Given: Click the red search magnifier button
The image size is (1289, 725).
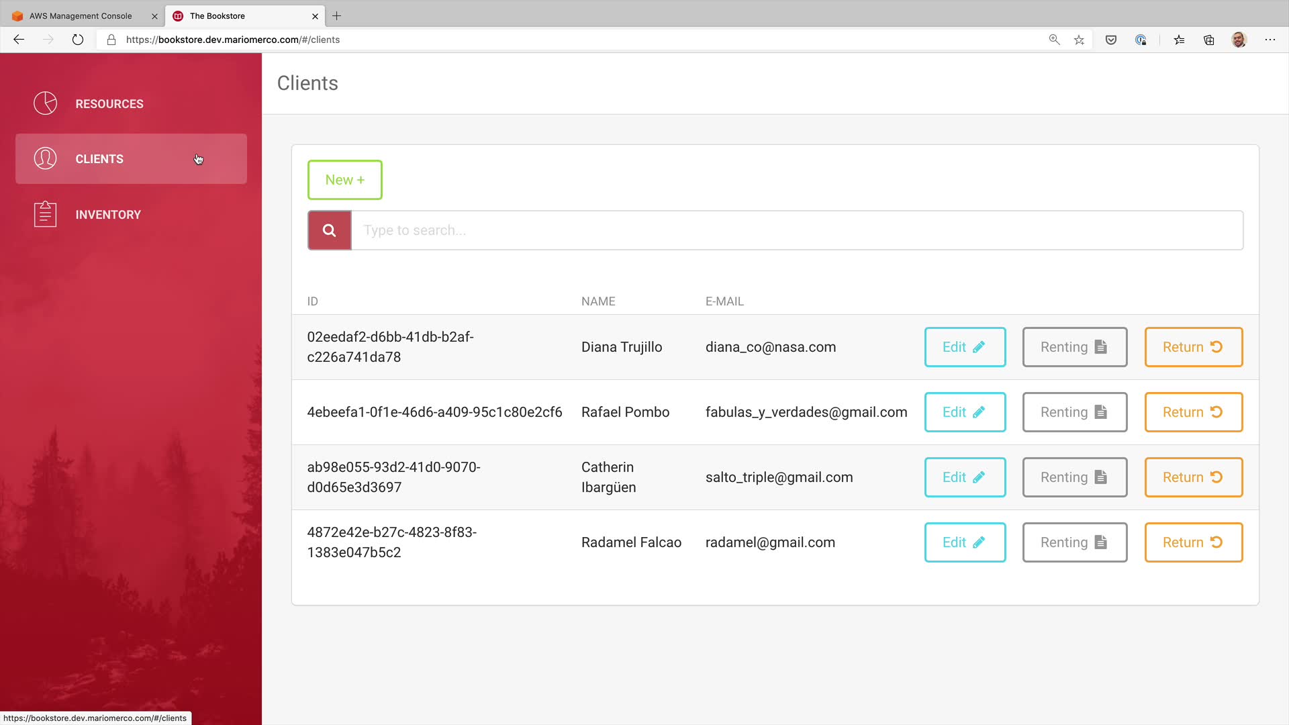Looking at the screenshot, I should coord(329,230).
